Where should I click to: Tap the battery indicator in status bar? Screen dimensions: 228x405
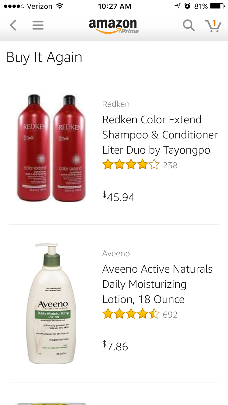coord(217,6)
